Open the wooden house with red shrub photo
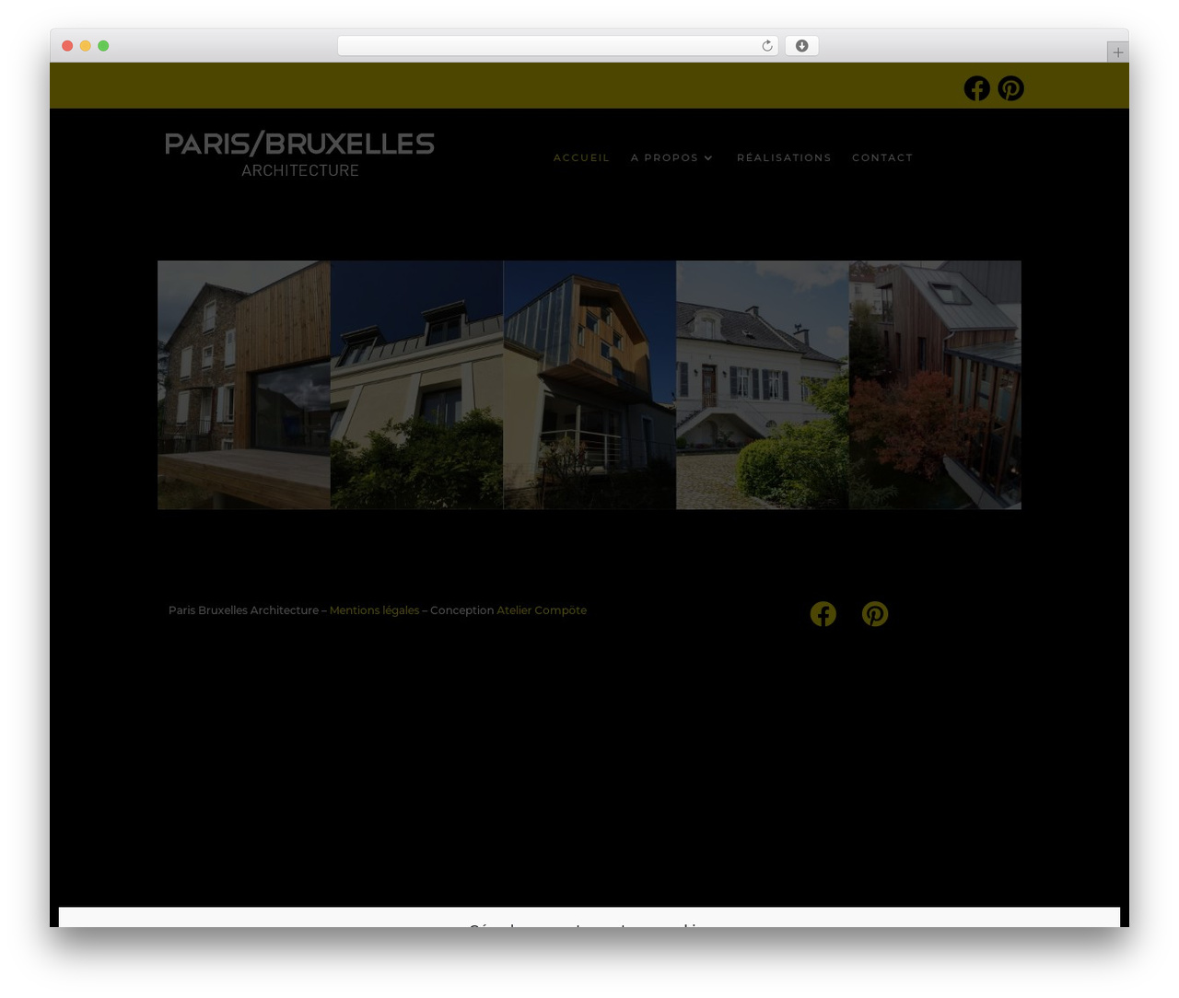The height and width of the screenshot is (998, 1179). pos(935,385)
